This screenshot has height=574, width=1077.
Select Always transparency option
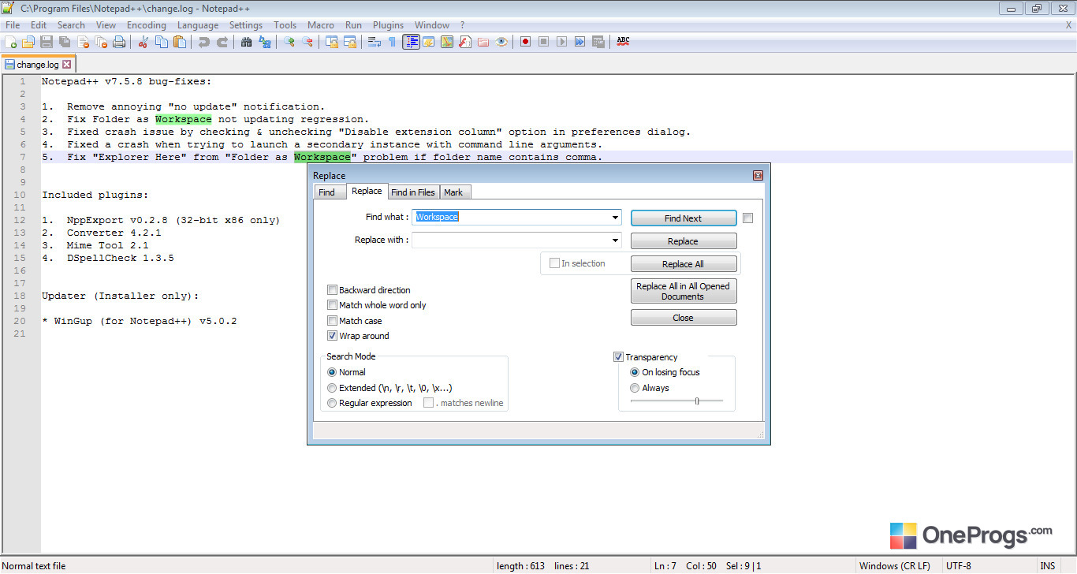pyautogui.click(x=635, y=388)
